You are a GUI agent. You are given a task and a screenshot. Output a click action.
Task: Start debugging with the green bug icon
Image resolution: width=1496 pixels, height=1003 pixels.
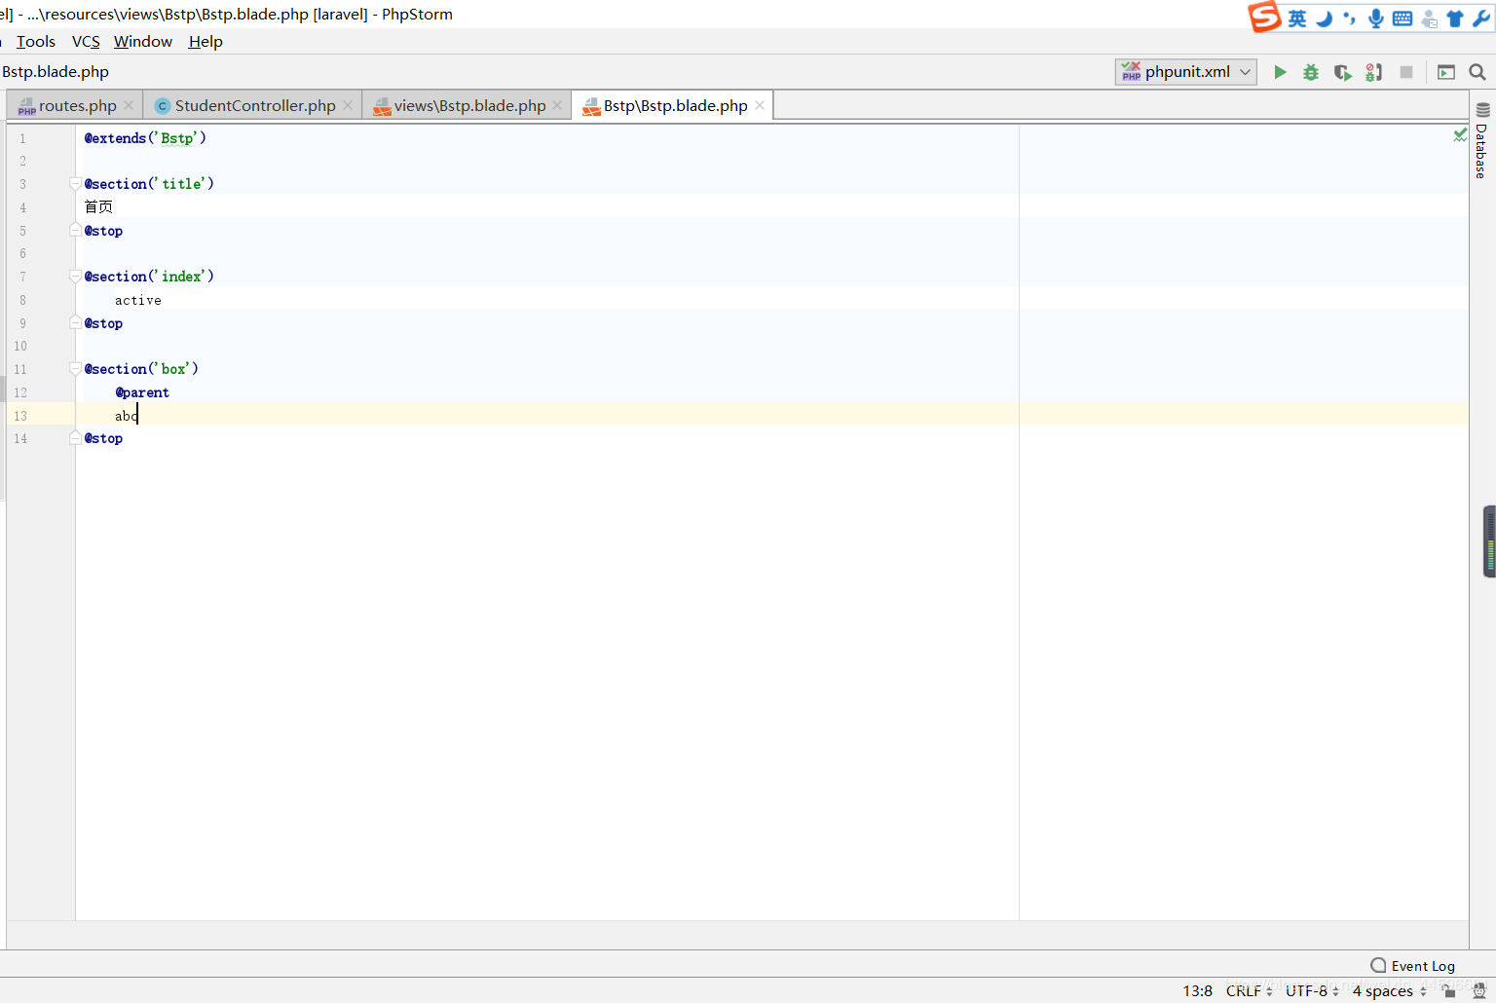[x=1311, y=72]
